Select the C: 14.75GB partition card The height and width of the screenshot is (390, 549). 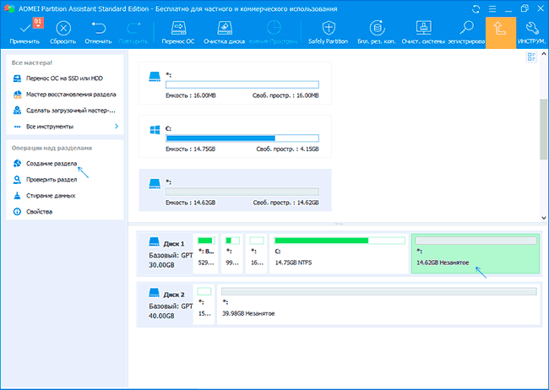[x=235, y=137]
